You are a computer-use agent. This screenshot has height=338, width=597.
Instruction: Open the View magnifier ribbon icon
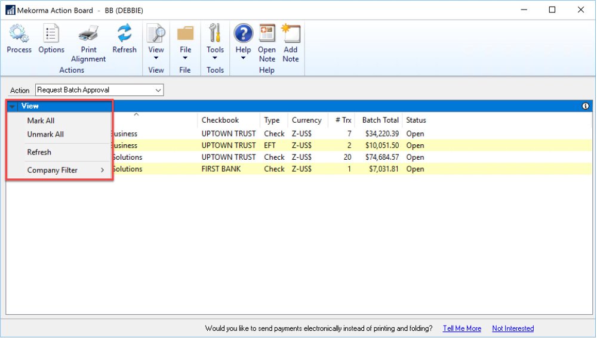pos(156,33)
